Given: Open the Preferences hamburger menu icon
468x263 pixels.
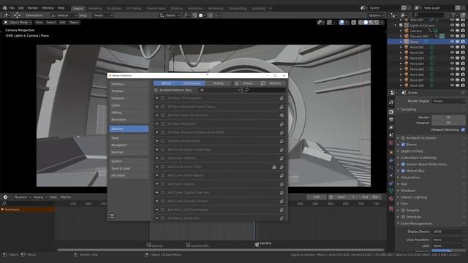Looking at the screenshot, I should (112, 216).
